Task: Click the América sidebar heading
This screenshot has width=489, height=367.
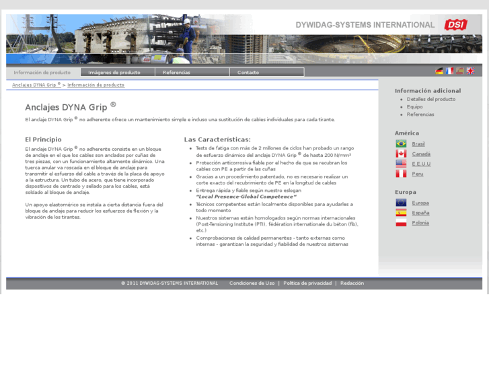Action: [407, 133]
